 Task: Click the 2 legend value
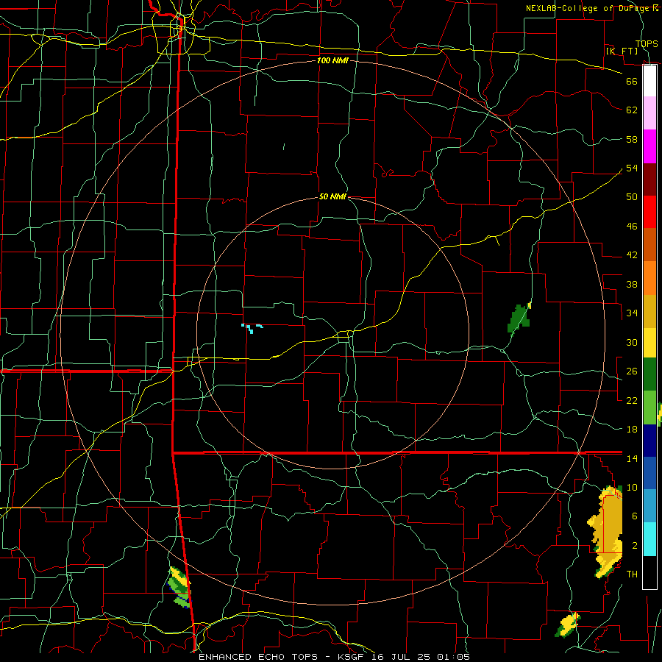(x=634, y=545)
